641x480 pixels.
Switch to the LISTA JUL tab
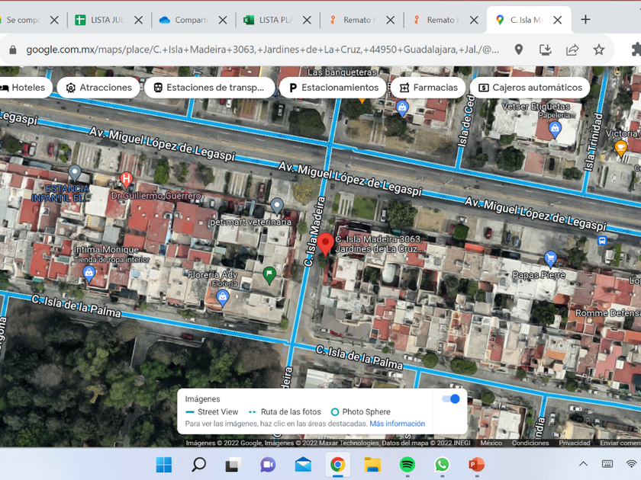pos(107,20)
